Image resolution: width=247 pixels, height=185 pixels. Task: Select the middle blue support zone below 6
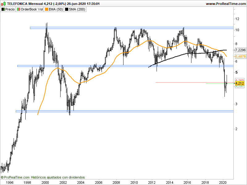[x=125, y=66]
